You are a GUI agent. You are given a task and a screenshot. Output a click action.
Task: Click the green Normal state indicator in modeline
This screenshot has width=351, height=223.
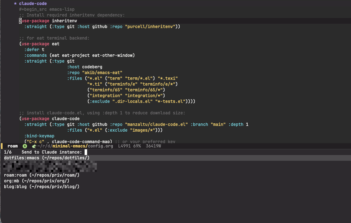click(x=25, y=146)
